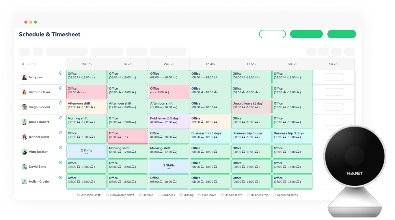The image size is (395, 220).
Task: Click David Sinta's avatar icon
Action: point(25,167)
